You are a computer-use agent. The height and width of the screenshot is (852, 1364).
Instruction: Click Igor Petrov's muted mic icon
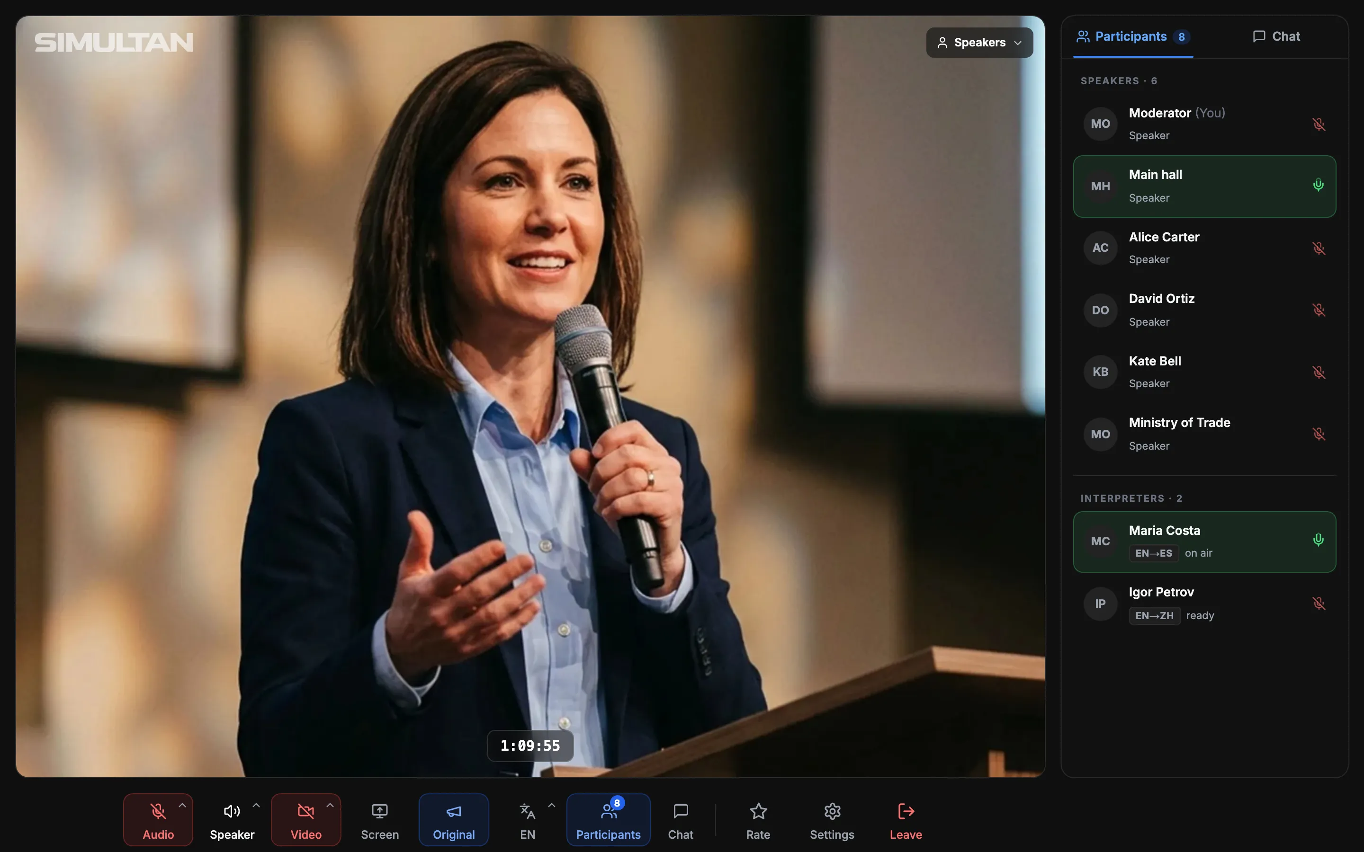point(1319,603)
